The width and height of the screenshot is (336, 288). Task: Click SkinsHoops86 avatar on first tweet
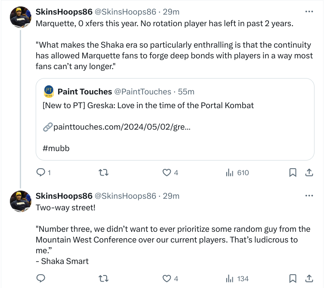20,17
